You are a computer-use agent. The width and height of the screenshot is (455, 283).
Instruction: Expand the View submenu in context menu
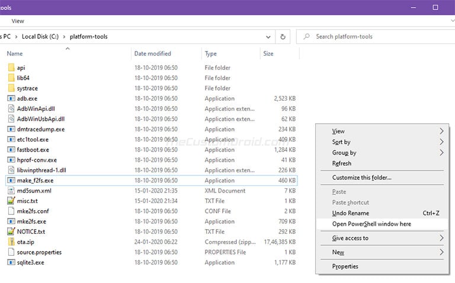[x=441, y=131]
